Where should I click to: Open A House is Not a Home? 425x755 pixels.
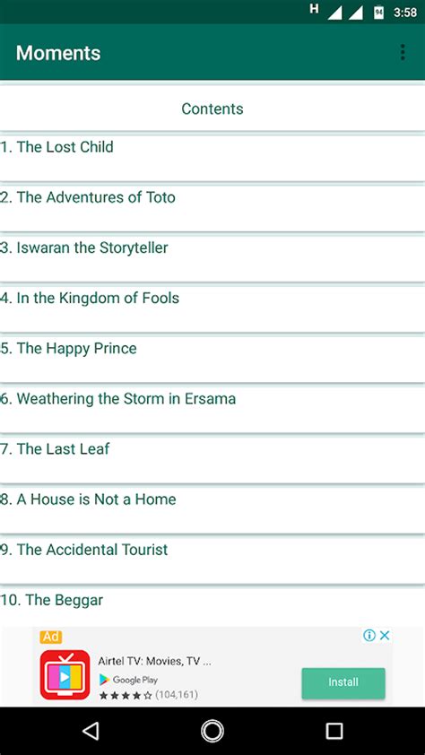click(212, 511)
